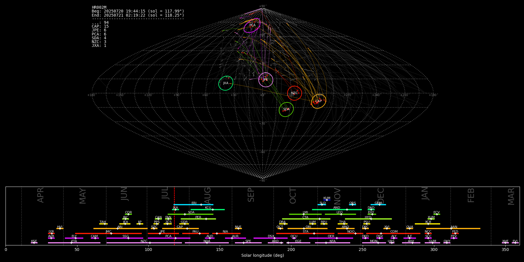Select the 'CAP: 15' count entry

pos(100,26)
